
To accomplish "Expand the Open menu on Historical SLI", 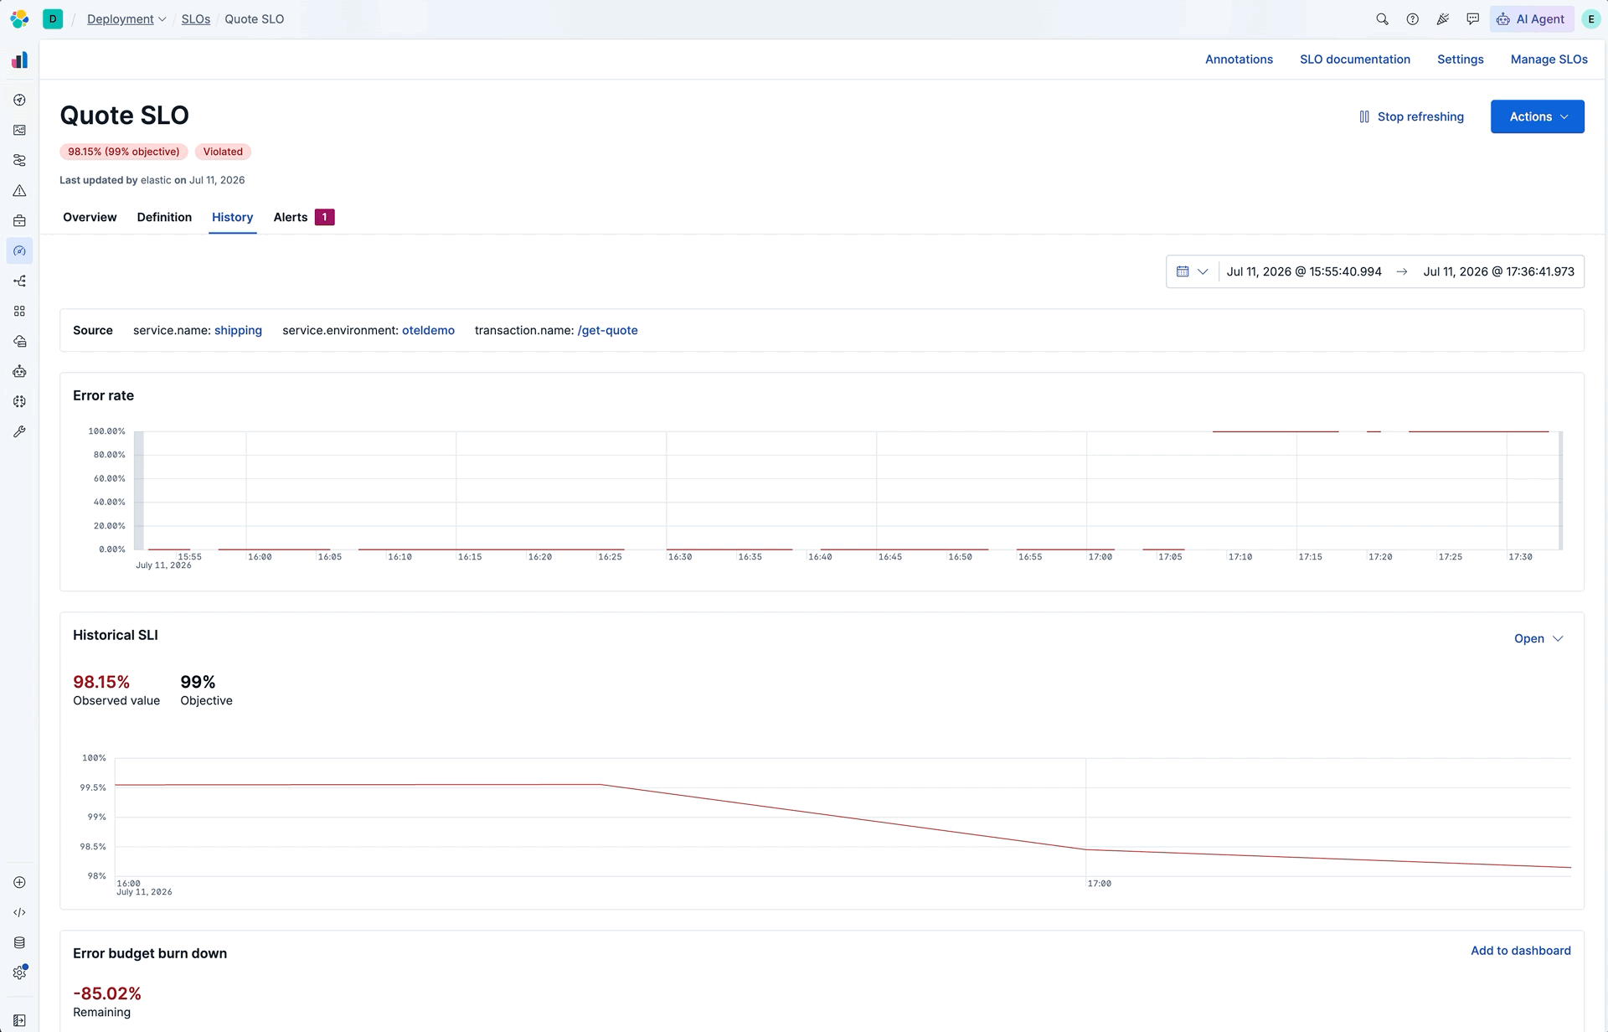I will coord(1538,638).
